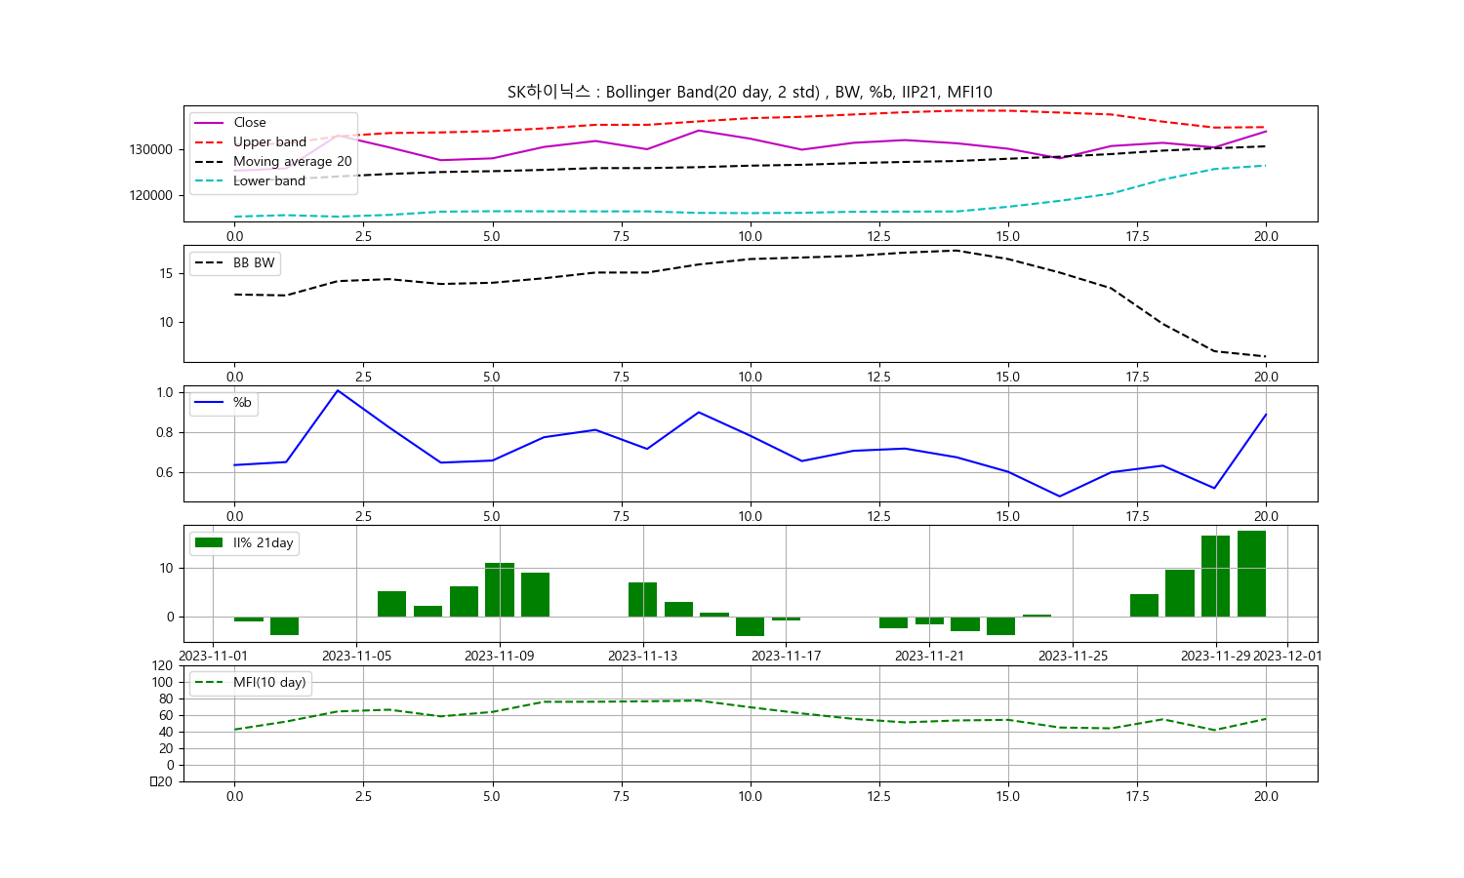Select the "Close" legend entry

coord(230,123)
